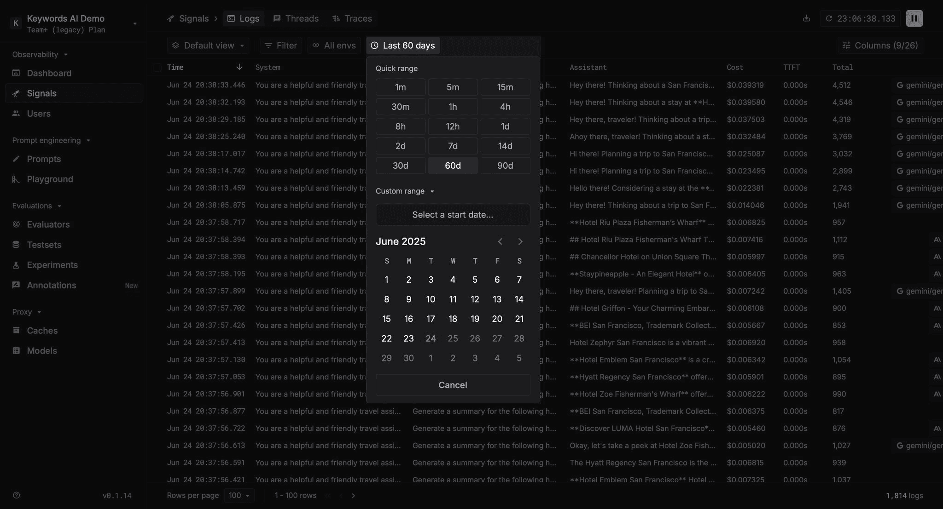
Task: Open the Evaluators page
Action: [x=48, y=224]
